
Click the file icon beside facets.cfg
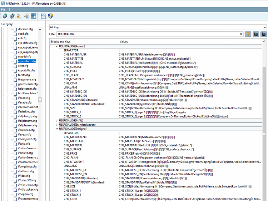click(x=15, y=75)
